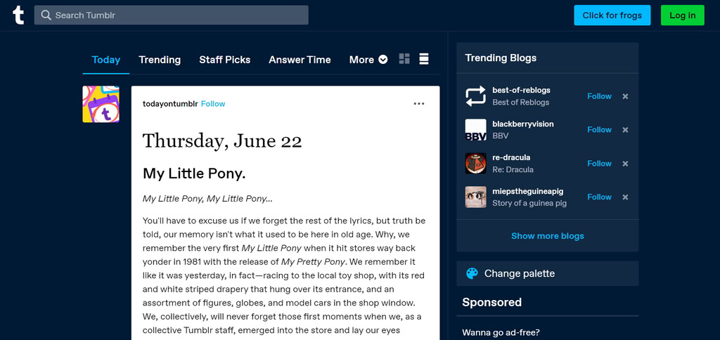Click the Log in button

point(682,15)
